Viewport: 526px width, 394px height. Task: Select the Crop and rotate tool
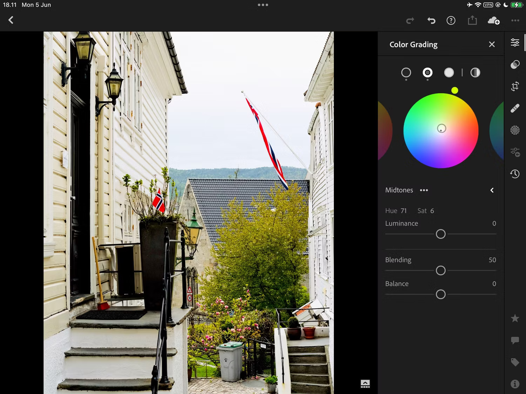[515, 86]
